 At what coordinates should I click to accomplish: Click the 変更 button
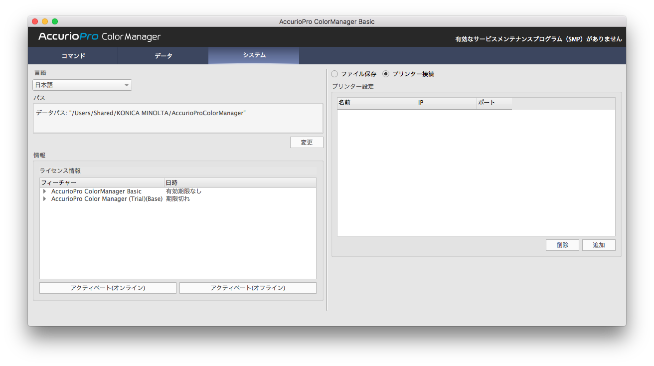click(307, 142)
